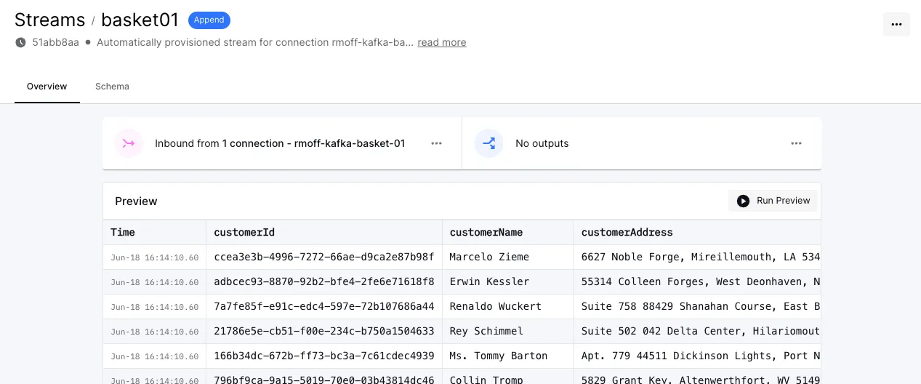The image size is (921, 384).
Task: Click the Preview panel heading
Action: tap(136, 201)
